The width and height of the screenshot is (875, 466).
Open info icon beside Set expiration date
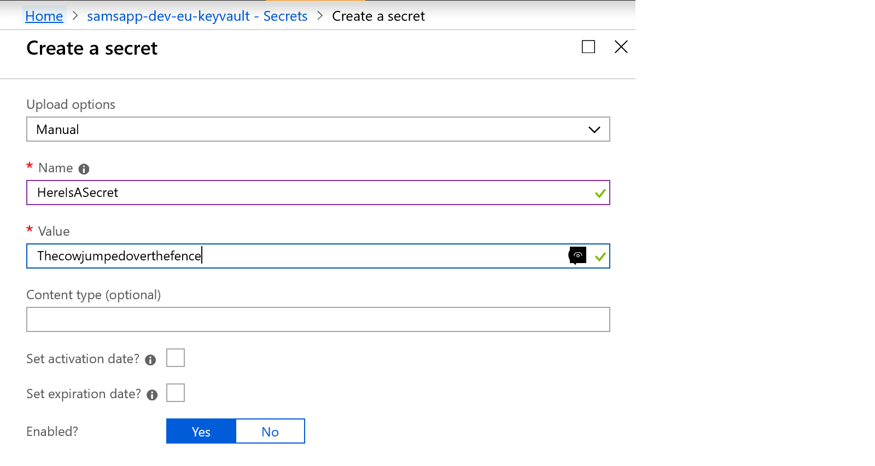click(x=152, y=395)
